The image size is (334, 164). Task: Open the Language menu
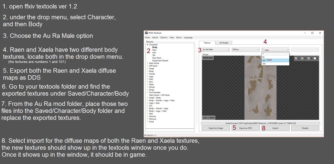(188, 38)
